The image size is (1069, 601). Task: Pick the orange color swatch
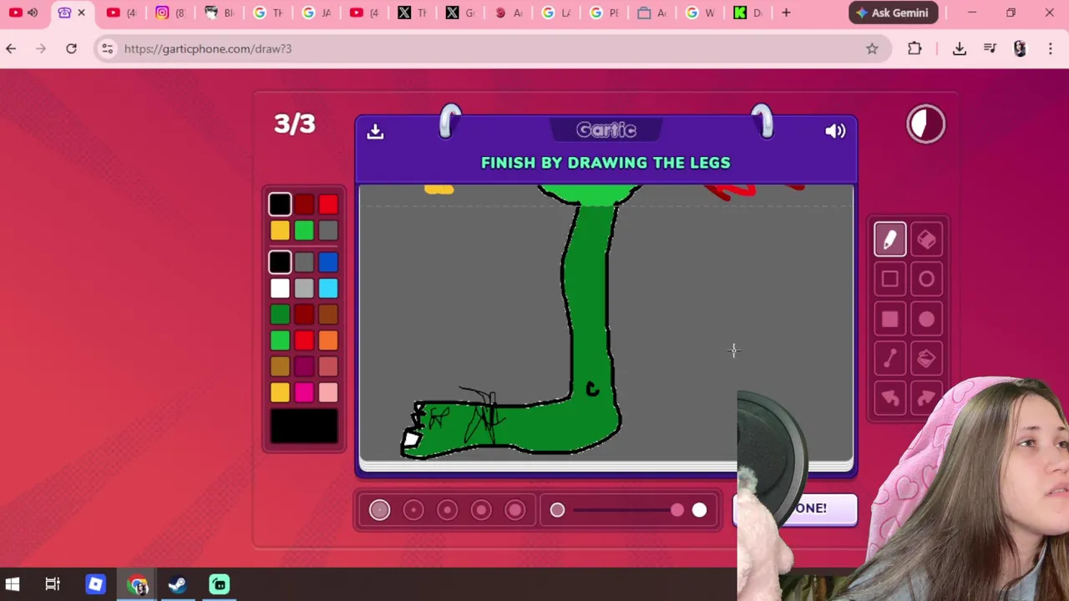pos(328,341)
